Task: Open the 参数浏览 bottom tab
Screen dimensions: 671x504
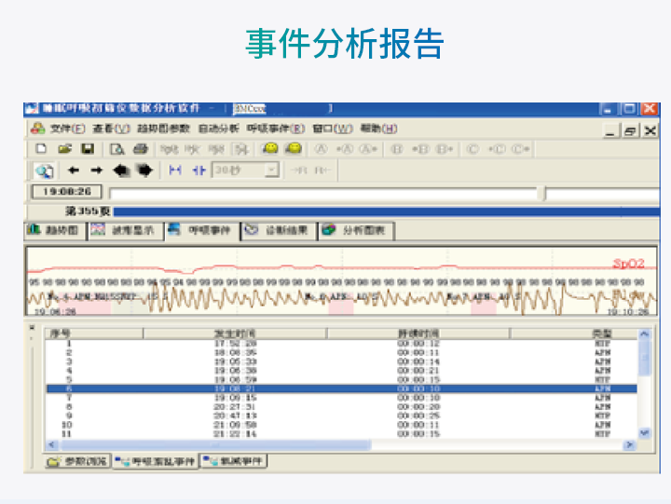Action: coord(78,461)
